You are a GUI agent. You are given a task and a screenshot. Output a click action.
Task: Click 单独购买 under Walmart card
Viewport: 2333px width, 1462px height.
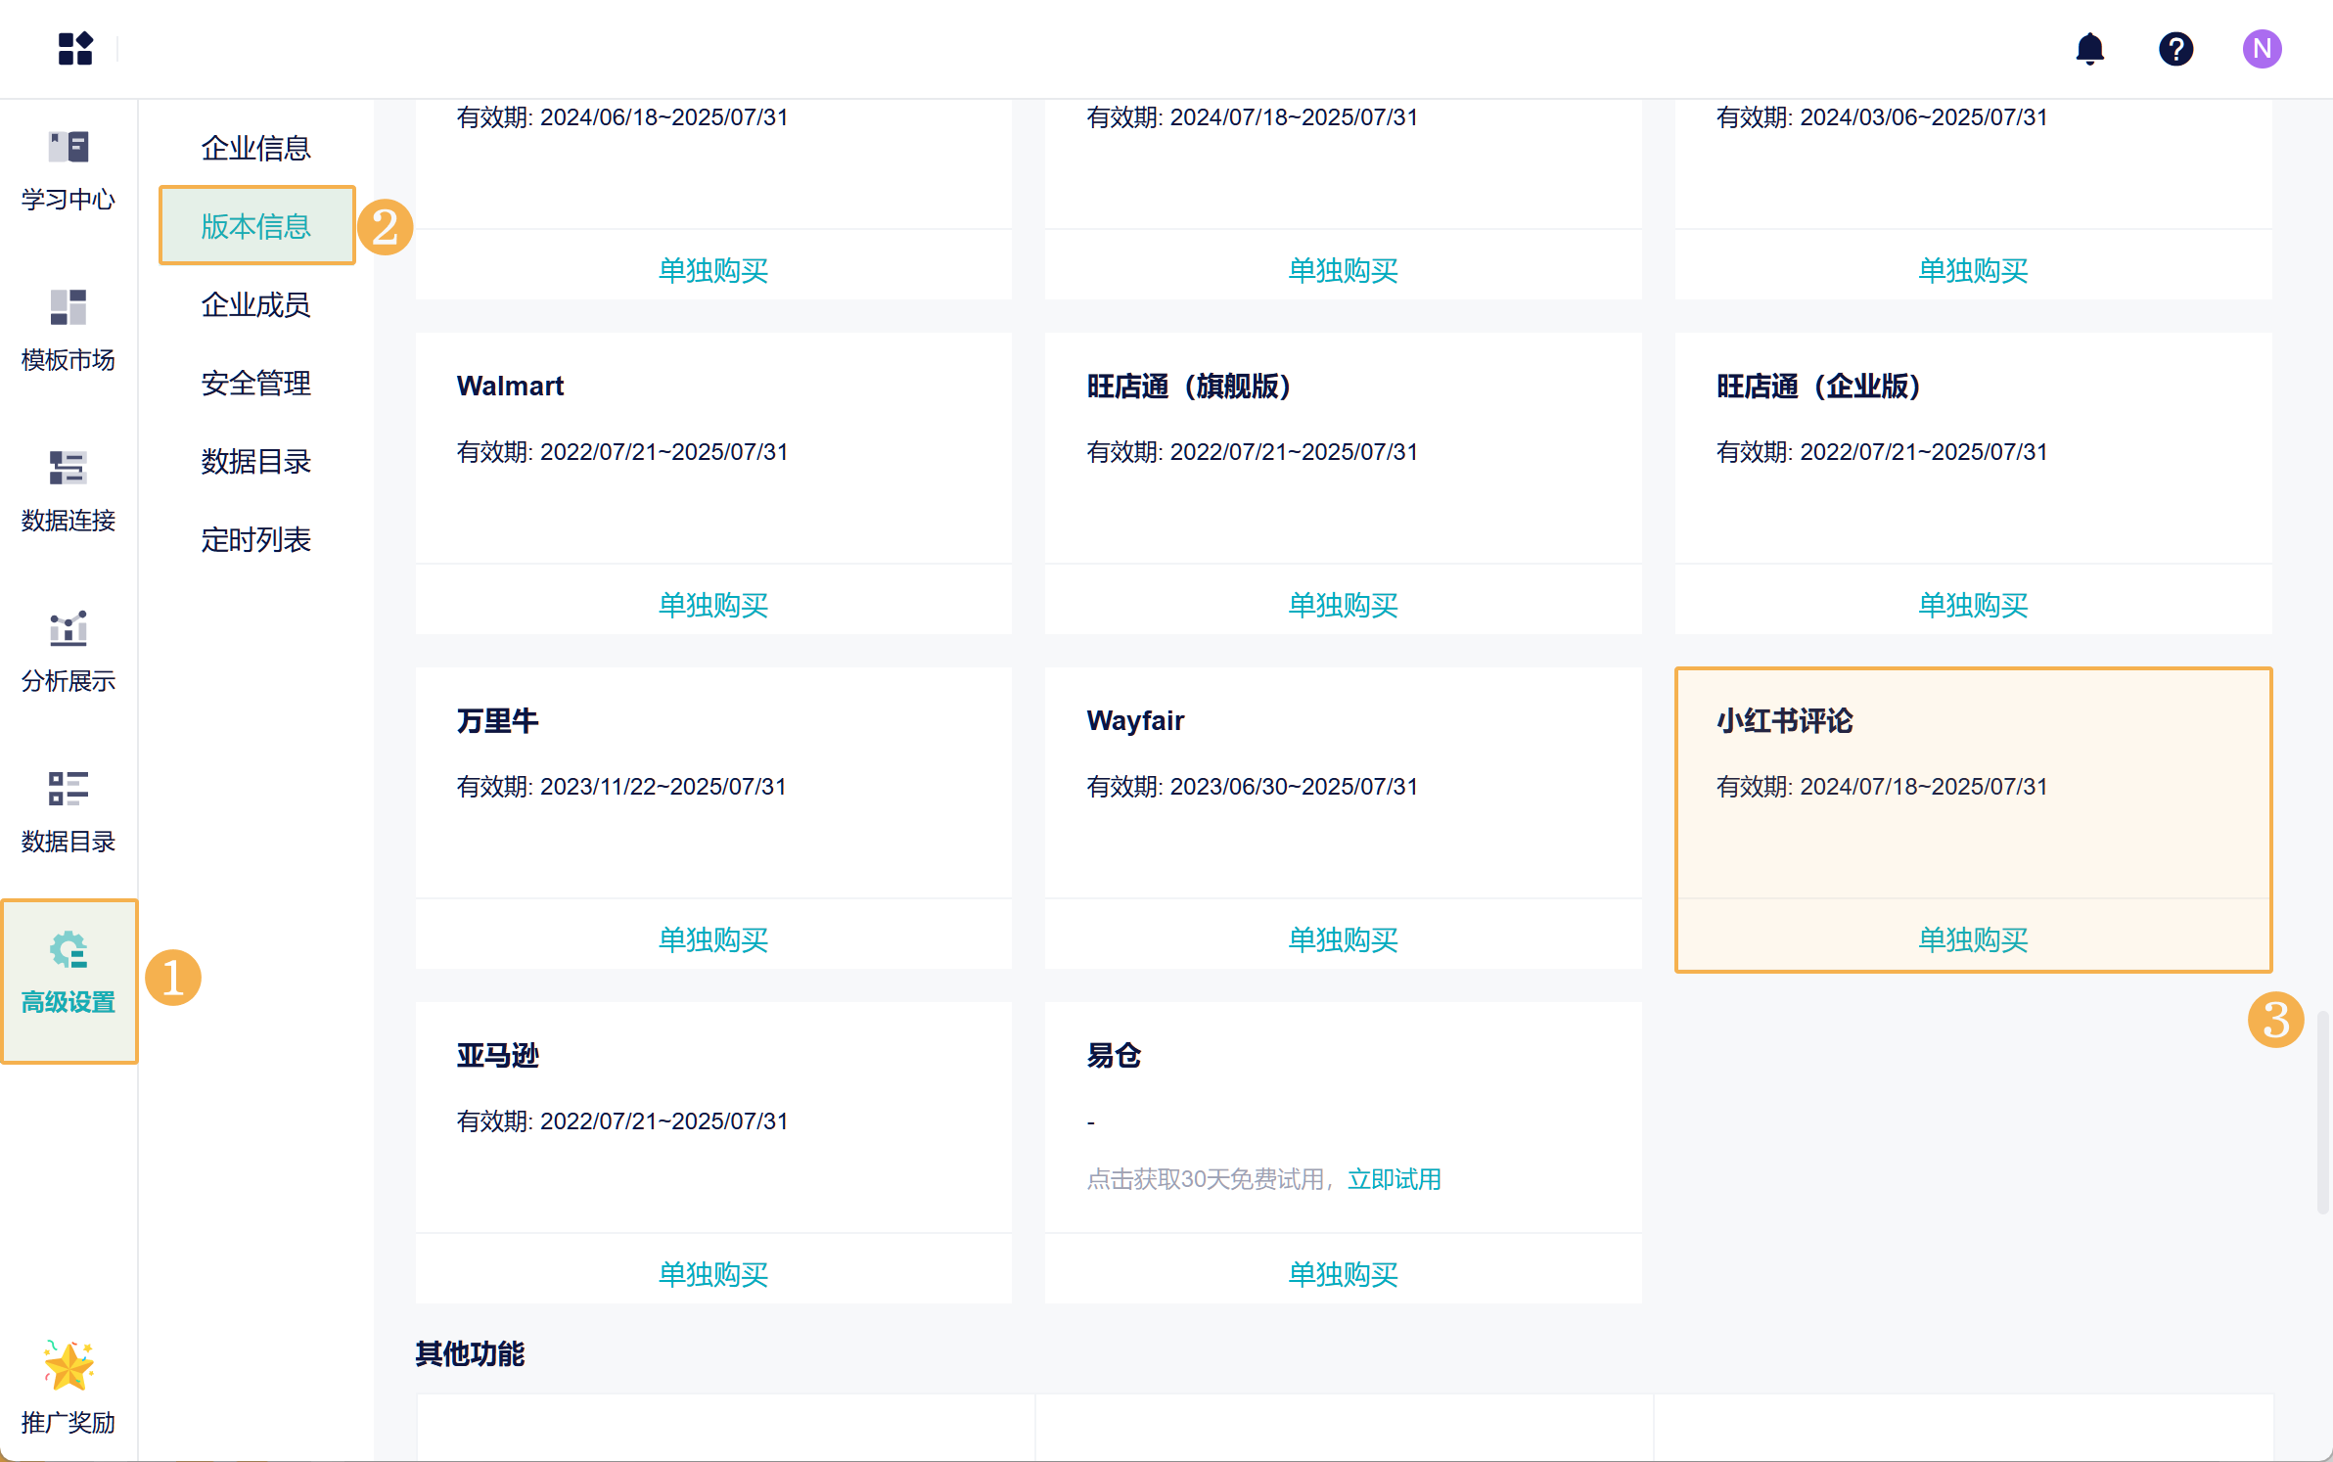point(712,605)
